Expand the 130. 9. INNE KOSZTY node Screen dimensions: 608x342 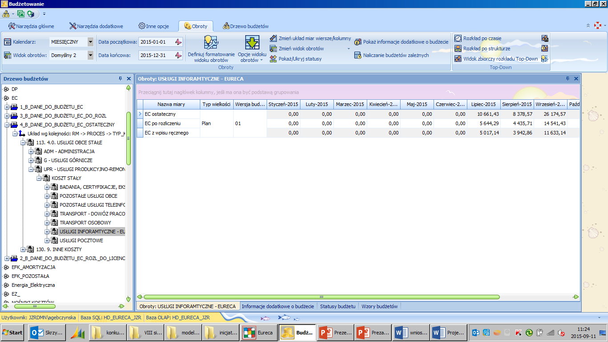(23, 249)
